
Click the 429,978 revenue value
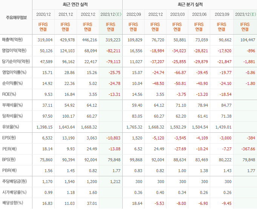click(67, 40)
